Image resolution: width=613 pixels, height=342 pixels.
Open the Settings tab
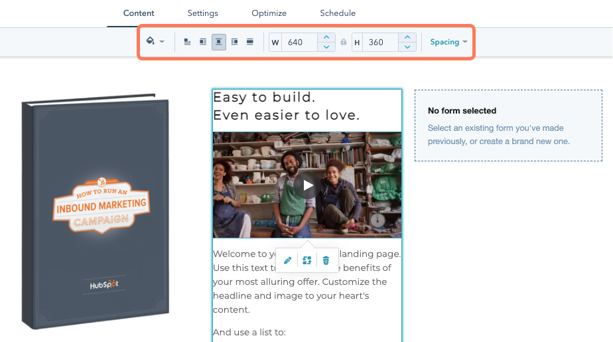click(202, 13)
